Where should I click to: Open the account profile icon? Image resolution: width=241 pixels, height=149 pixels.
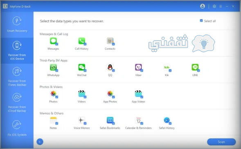(x=203, y=6)
